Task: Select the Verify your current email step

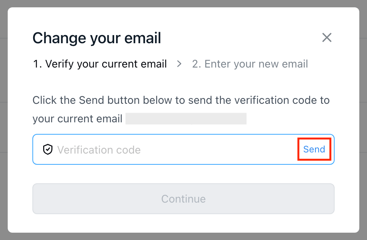Action: pos(100,64)
